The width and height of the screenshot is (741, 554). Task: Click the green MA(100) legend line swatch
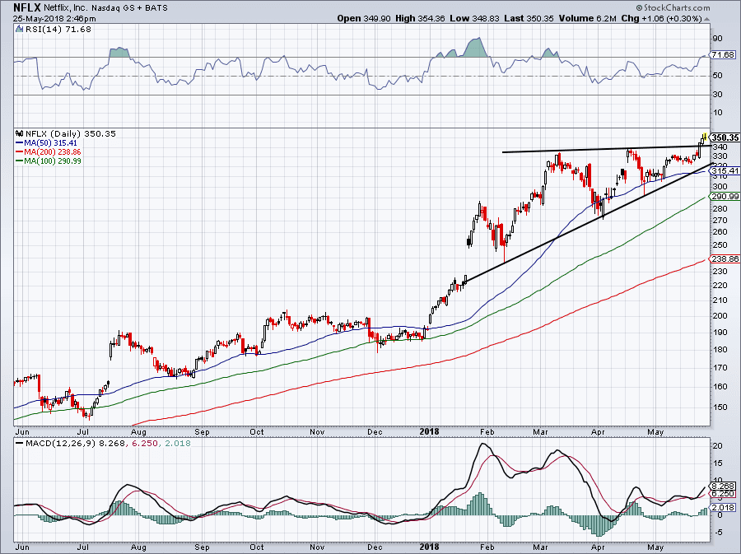[x=20, y=161]
